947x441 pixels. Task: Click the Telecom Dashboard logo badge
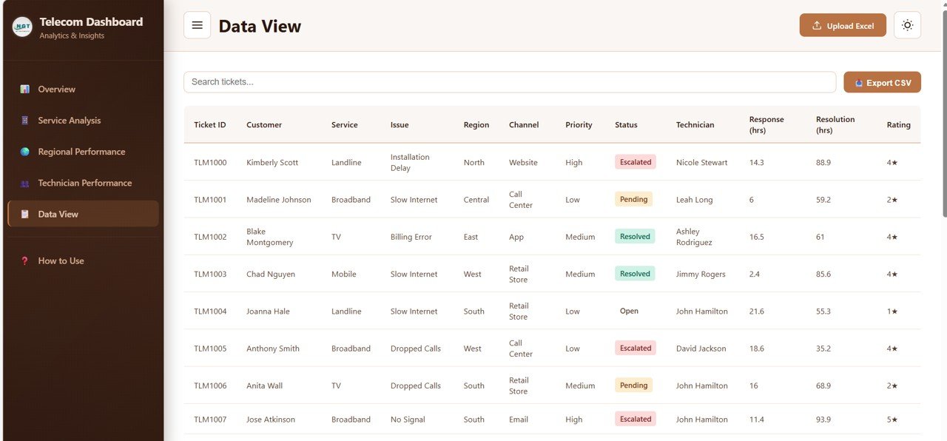21,26
